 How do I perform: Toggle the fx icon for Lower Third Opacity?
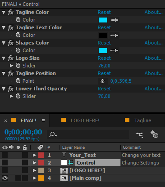pyautogui.click(x=11, y=89)
